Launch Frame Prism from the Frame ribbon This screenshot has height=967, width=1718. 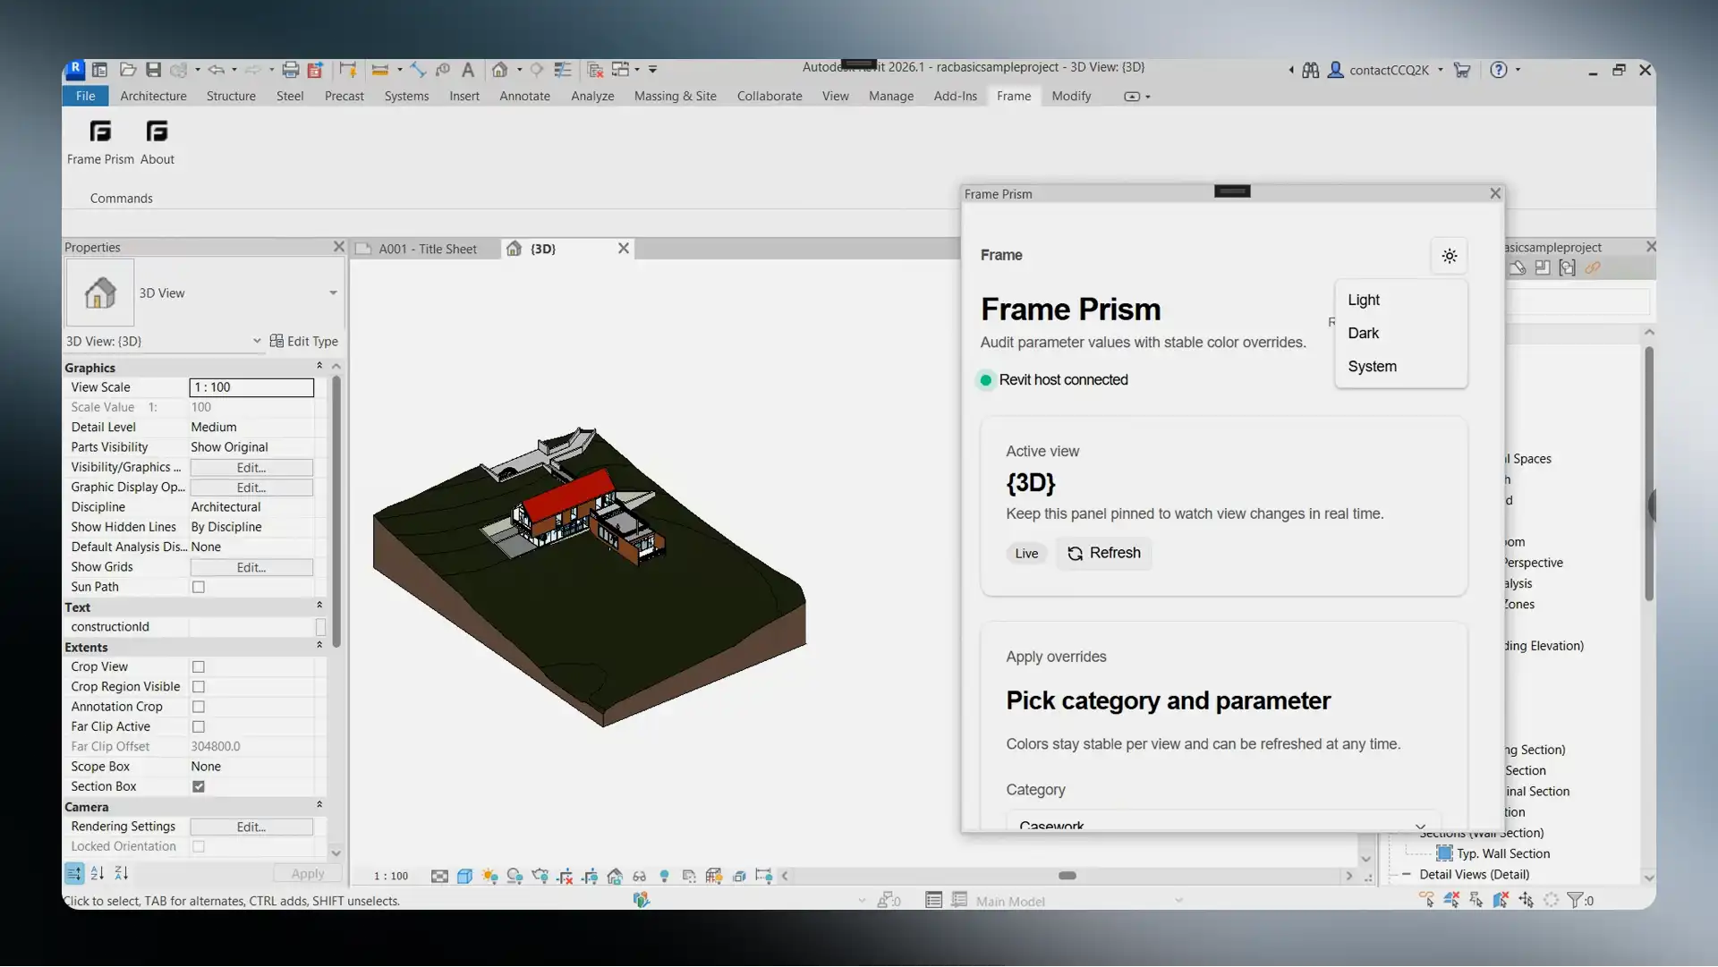tap(99, 141)
